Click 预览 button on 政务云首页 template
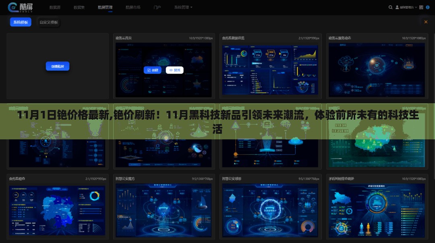 click(174, 70)
